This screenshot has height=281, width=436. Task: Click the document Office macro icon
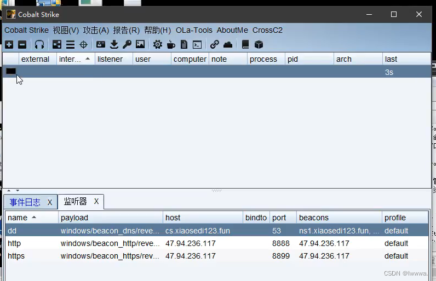184,44
